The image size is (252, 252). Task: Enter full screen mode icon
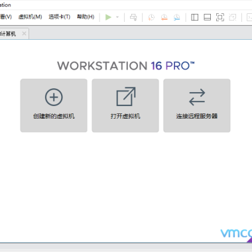(220, 17)
